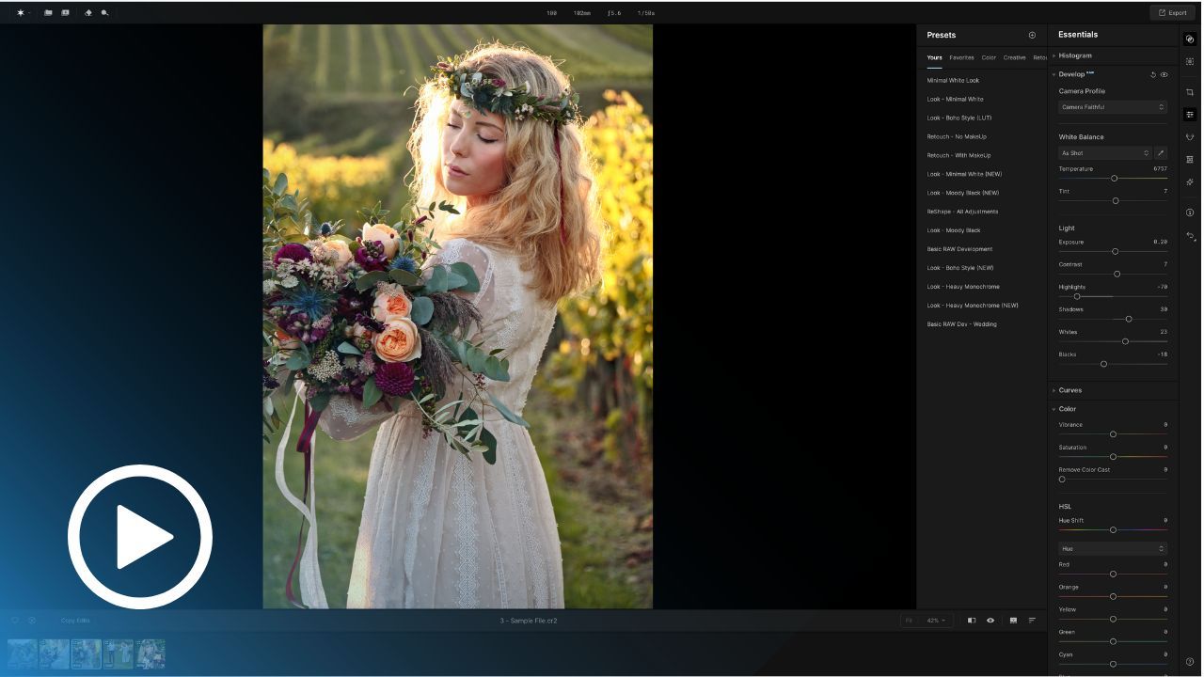Select the Crop tool icon
This screenshot has height=677, width=1204.
click(1190, 92)
